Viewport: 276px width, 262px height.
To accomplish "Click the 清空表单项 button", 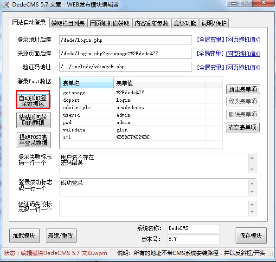I will coord(243,127).
